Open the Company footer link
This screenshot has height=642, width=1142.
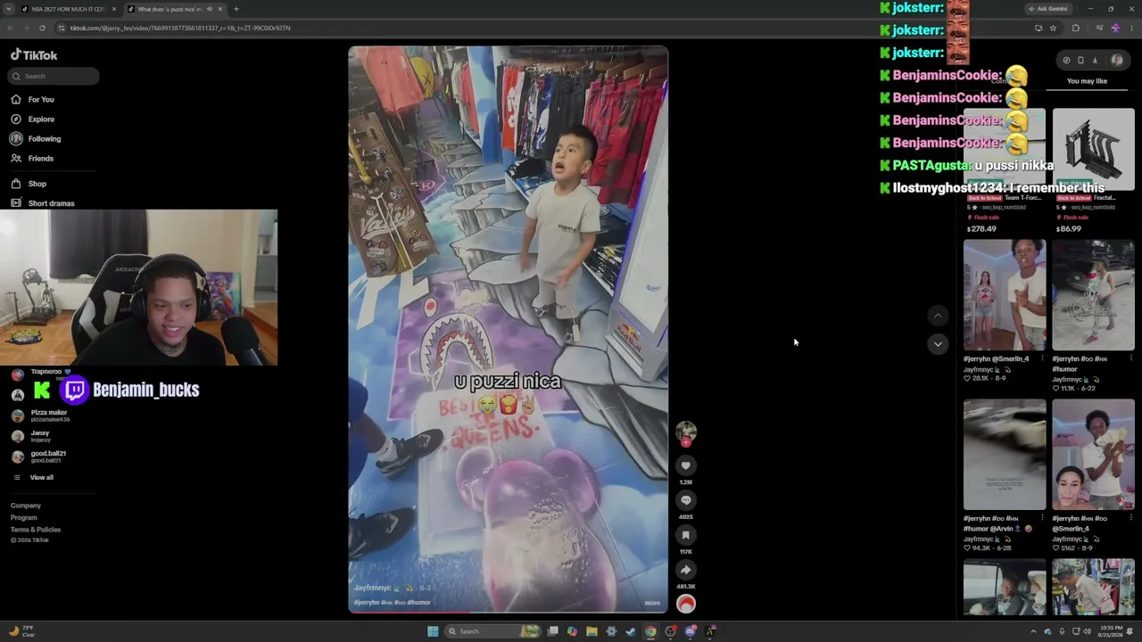[x=26, y=506]
